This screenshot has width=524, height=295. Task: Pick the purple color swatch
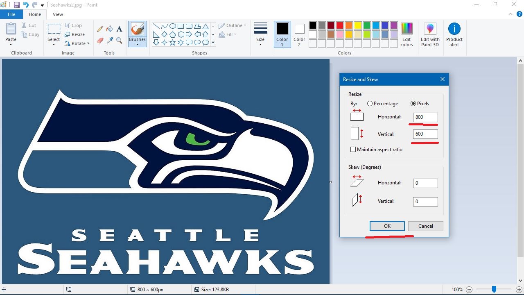pyautogui.click(x=393, y=25)
